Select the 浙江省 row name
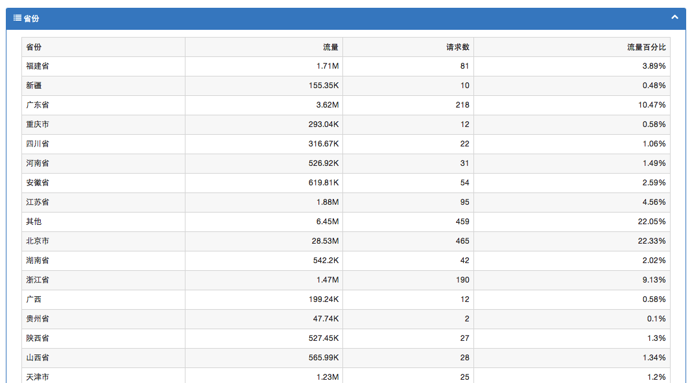The height and width of the screenshot is (383, 692). click(x=38, y=280)
